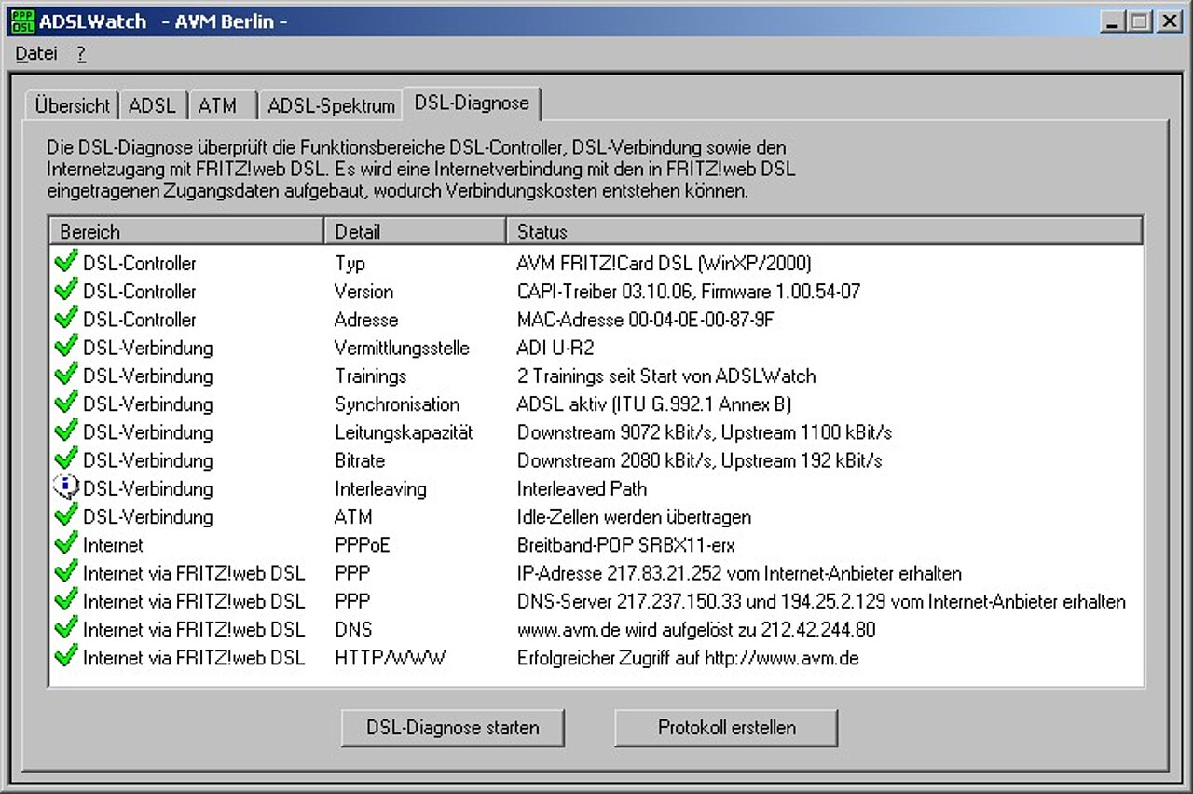Click the check icon next to the Vermittlungsstelle row
The width and height of the screenshot is (1193, 794).
66,347
